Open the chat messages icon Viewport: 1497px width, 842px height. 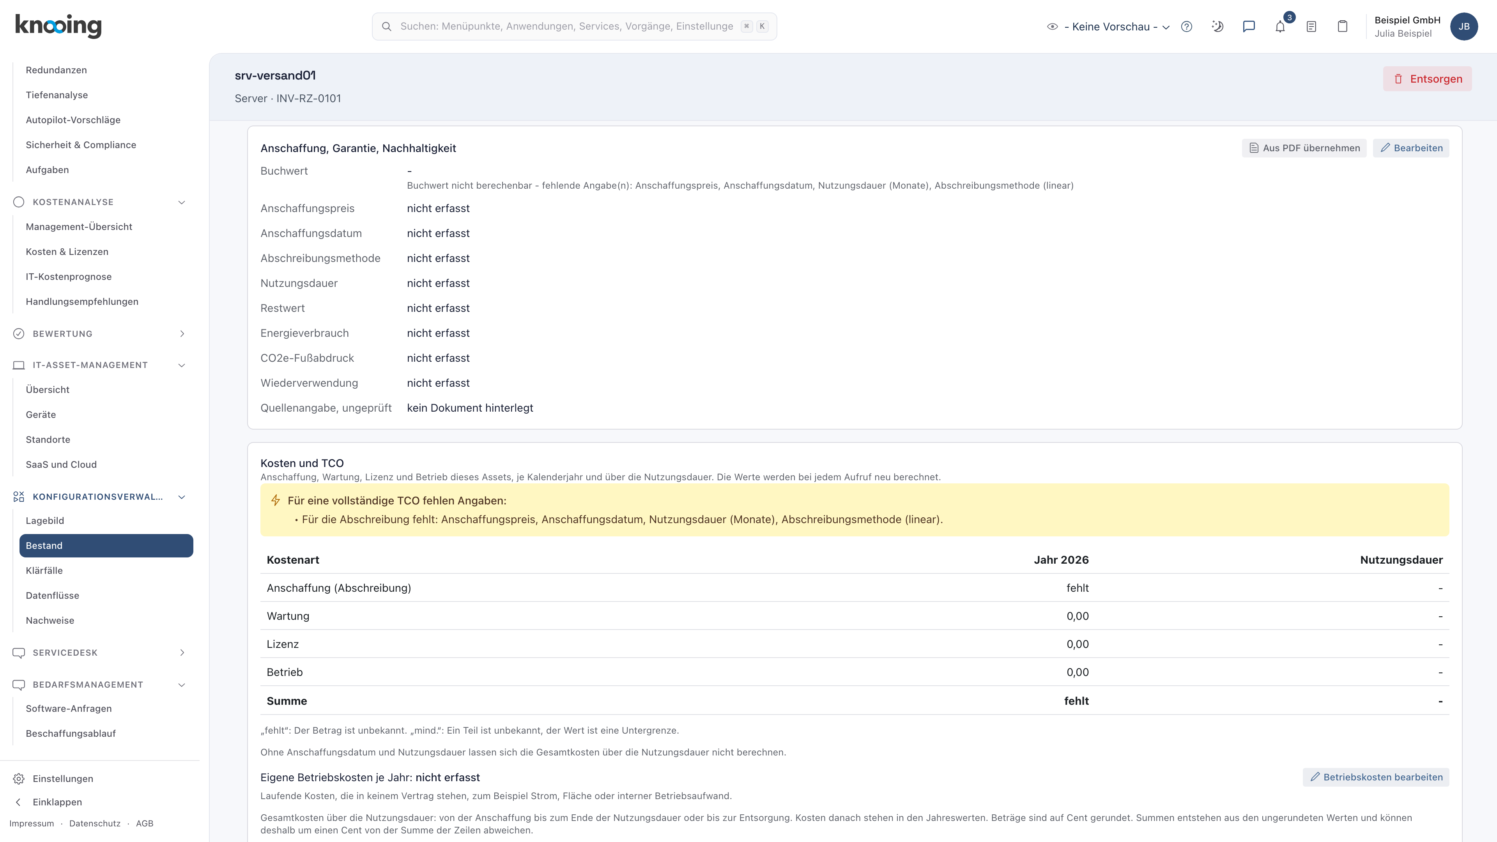(x=1249, y=27)
